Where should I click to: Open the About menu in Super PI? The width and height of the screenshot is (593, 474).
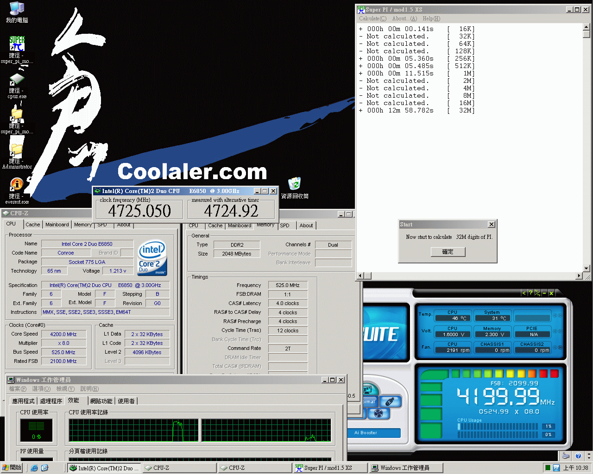pyautogui.click(x=404, y=19)
